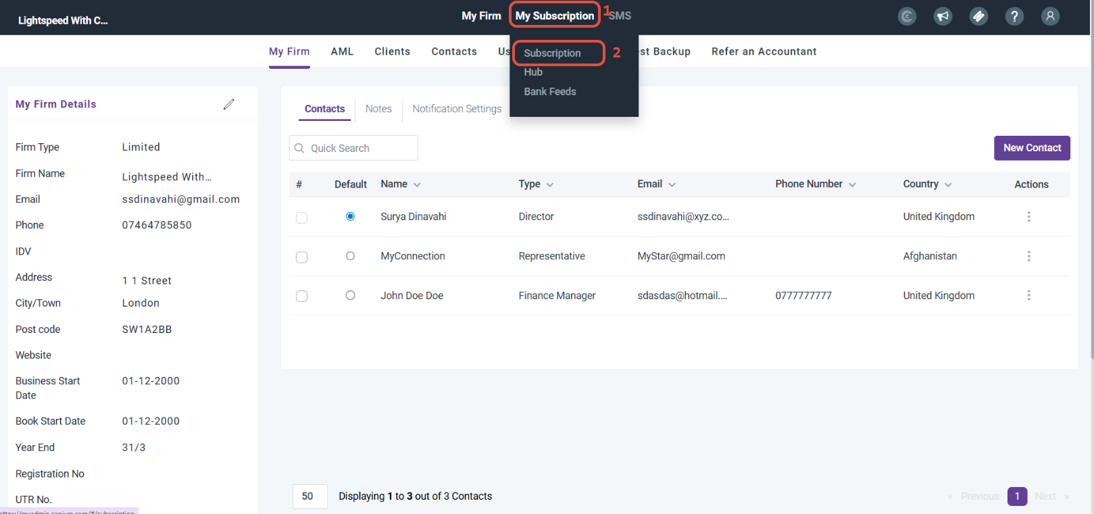Change the 50 page size box
The image size is (1094, 514).
pyautogui.click(x=310, y=496)
